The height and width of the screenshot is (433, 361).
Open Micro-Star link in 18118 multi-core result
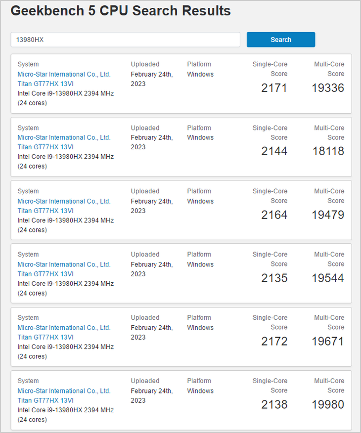pyautogui.click(x=64, y=137)
